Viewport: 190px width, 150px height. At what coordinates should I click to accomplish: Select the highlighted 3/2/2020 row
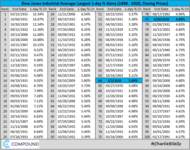119,80
